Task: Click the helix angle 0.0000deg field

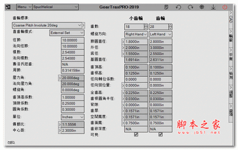Action: click(73, 90)
